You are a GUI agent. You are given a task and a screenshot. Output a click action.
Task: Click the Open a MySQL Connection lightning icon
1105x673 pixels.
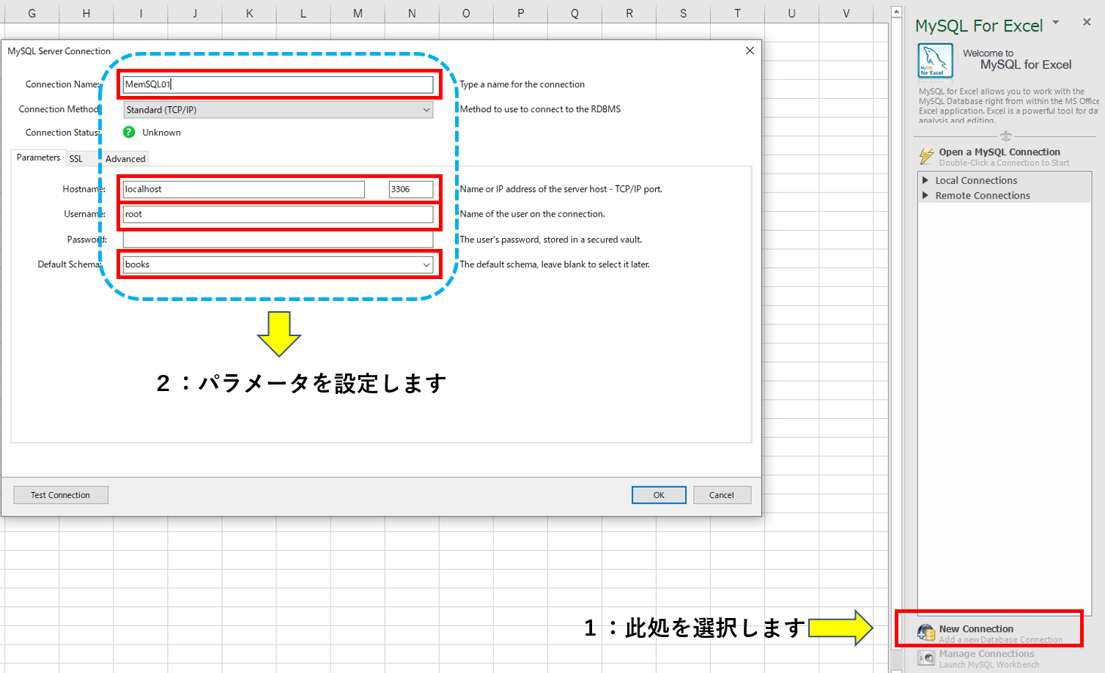(x=926, y=156)
